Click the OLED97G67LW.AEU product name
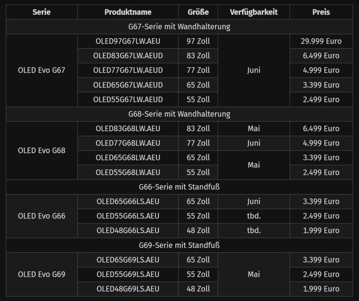Viewport: 359px width, 301px height. pyautogui.click(x=128, y=41)
